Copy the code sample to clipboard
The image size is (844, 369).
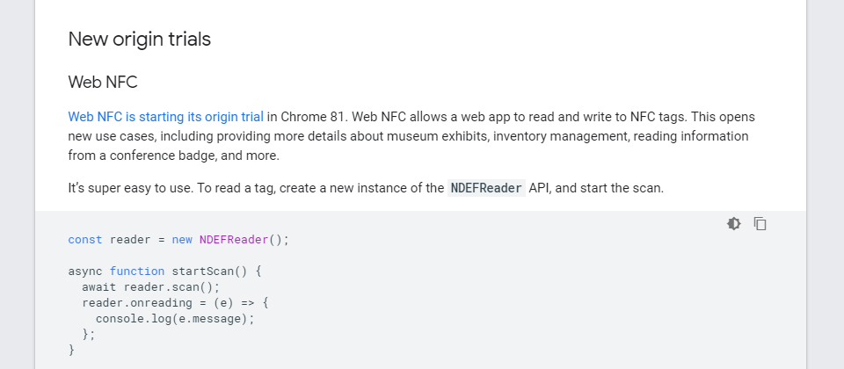760,224
